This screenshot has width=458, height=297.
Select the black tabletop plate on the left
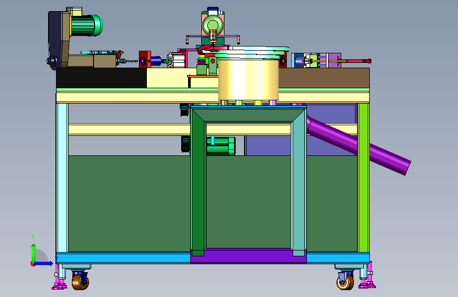click(101, 78)
